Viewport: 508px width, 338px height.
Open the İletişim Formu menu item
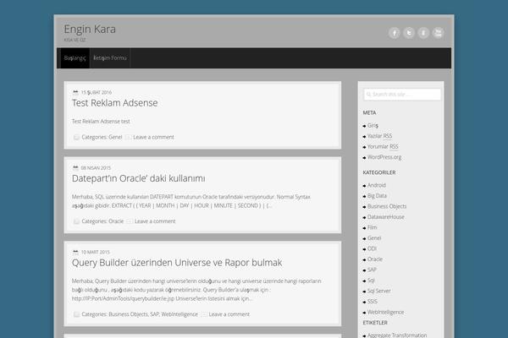pos(110,58)
